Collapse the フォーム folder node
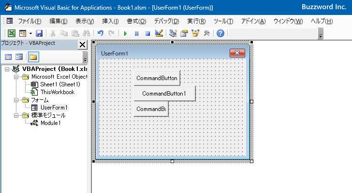352x193 pixels. tap(16, 100)
